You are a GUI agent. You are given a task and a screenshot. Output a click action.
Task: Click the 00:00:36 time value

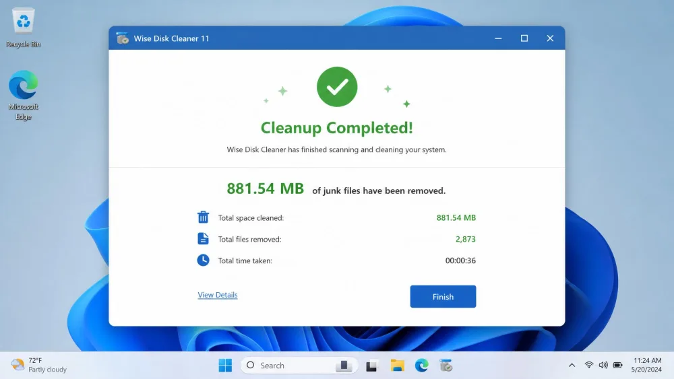click(x=460, y=261)
